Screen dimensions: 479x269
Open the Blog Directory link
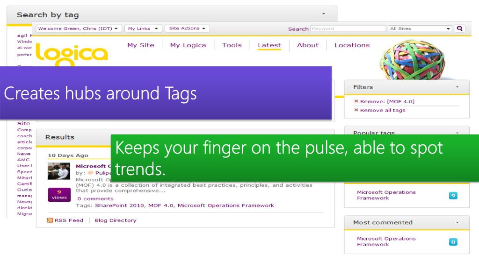(116, 220)
